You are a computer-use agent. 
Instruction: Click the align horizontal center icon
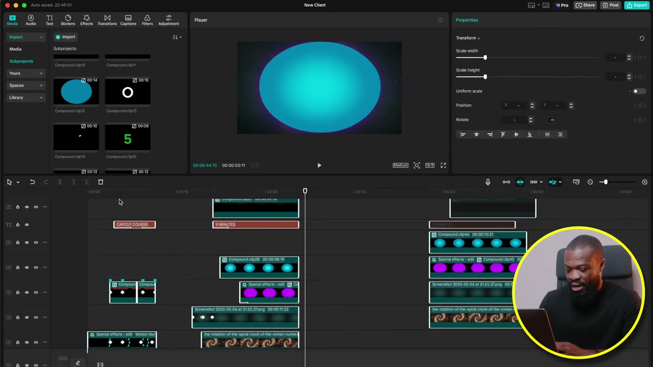[476, 135]
